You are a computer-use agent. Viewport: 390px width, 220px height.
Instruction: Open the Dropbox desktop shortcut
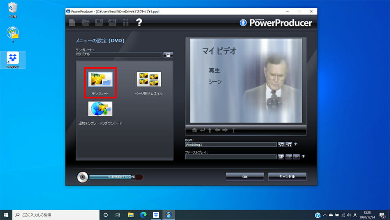(13, 60)
